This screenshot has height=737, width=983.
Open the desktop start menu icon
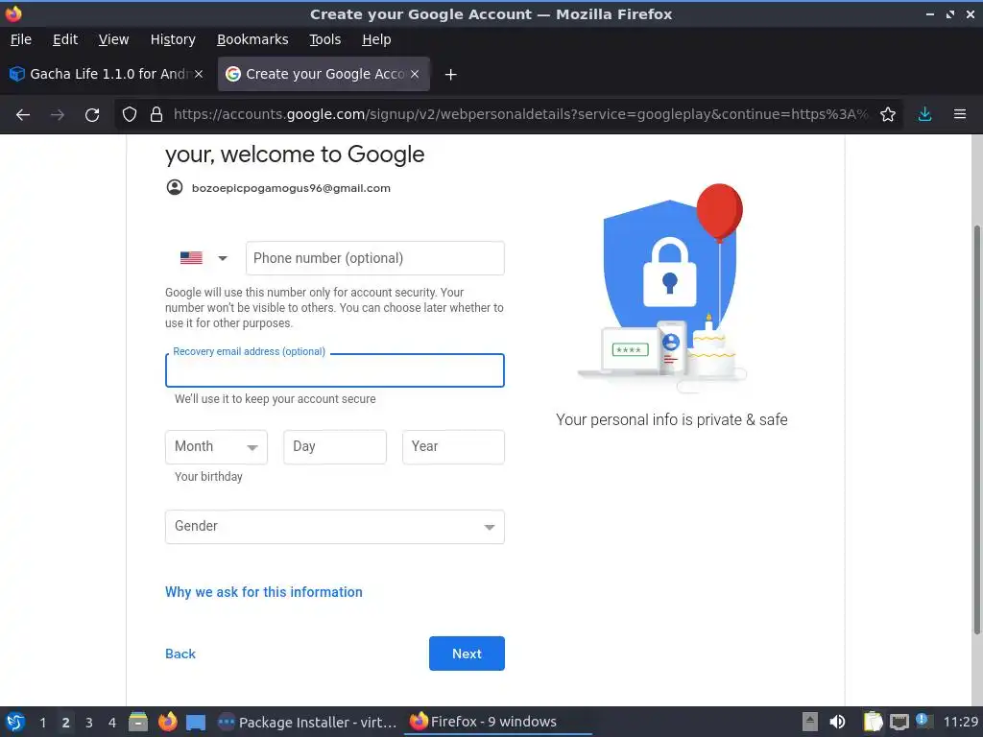tap(15, 722)
